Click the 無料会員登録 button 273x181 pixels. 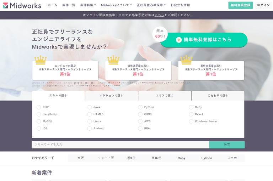pos(240,5)
